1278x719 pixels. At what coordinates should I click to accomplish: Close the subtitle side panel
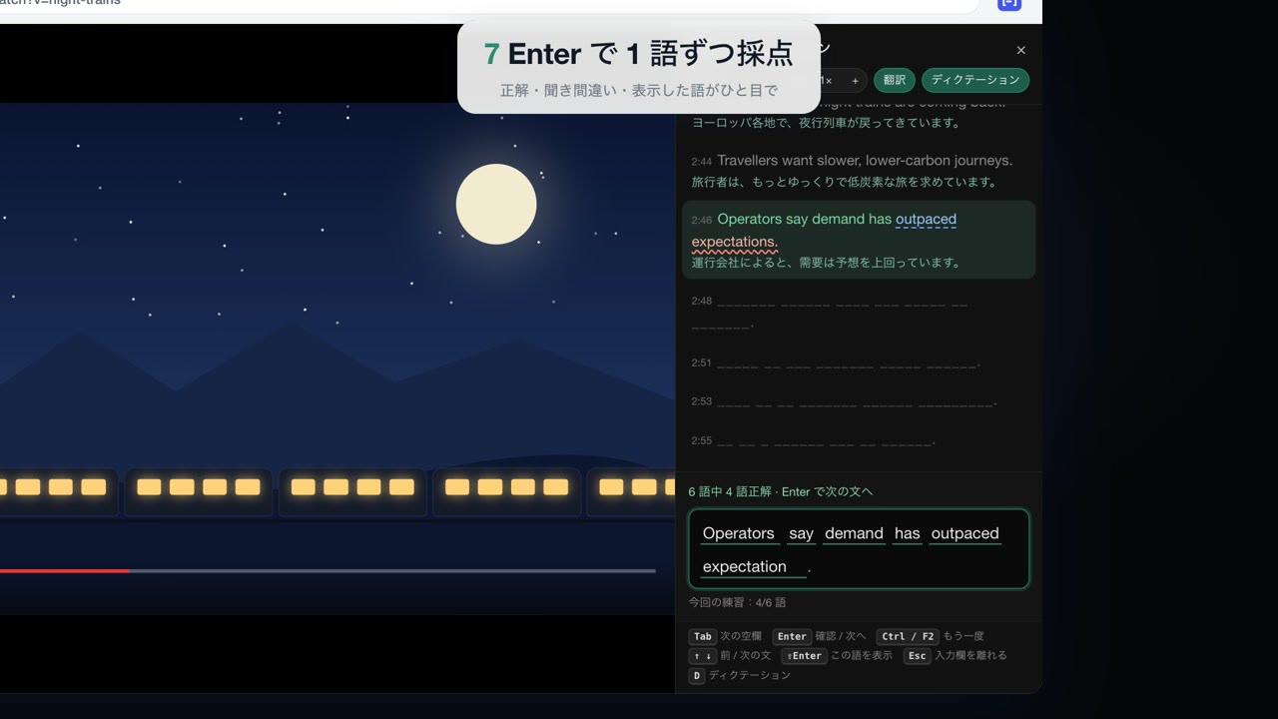click(1020, 50)
